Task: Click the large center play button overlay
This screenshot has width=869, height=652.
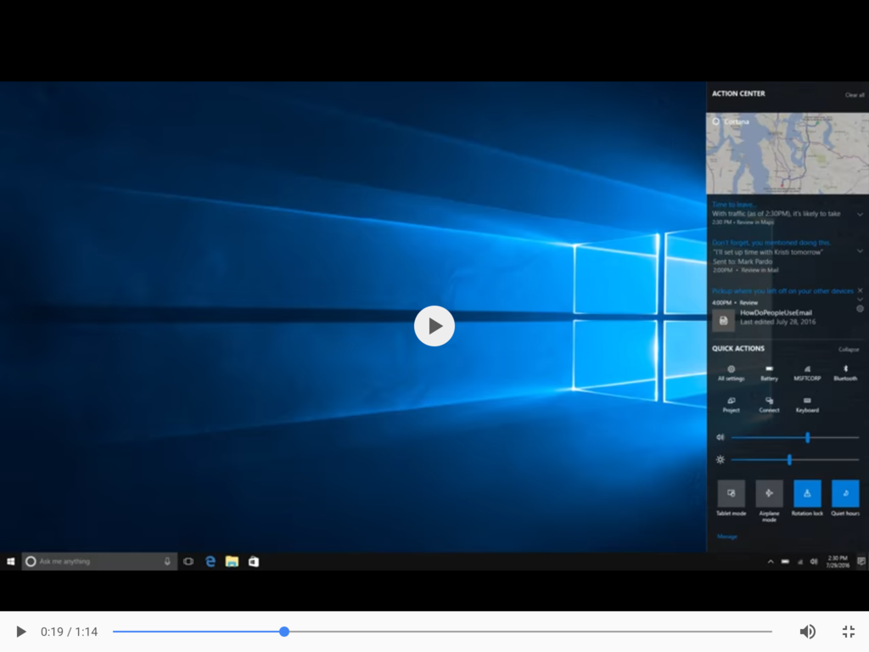Action: 434,326
